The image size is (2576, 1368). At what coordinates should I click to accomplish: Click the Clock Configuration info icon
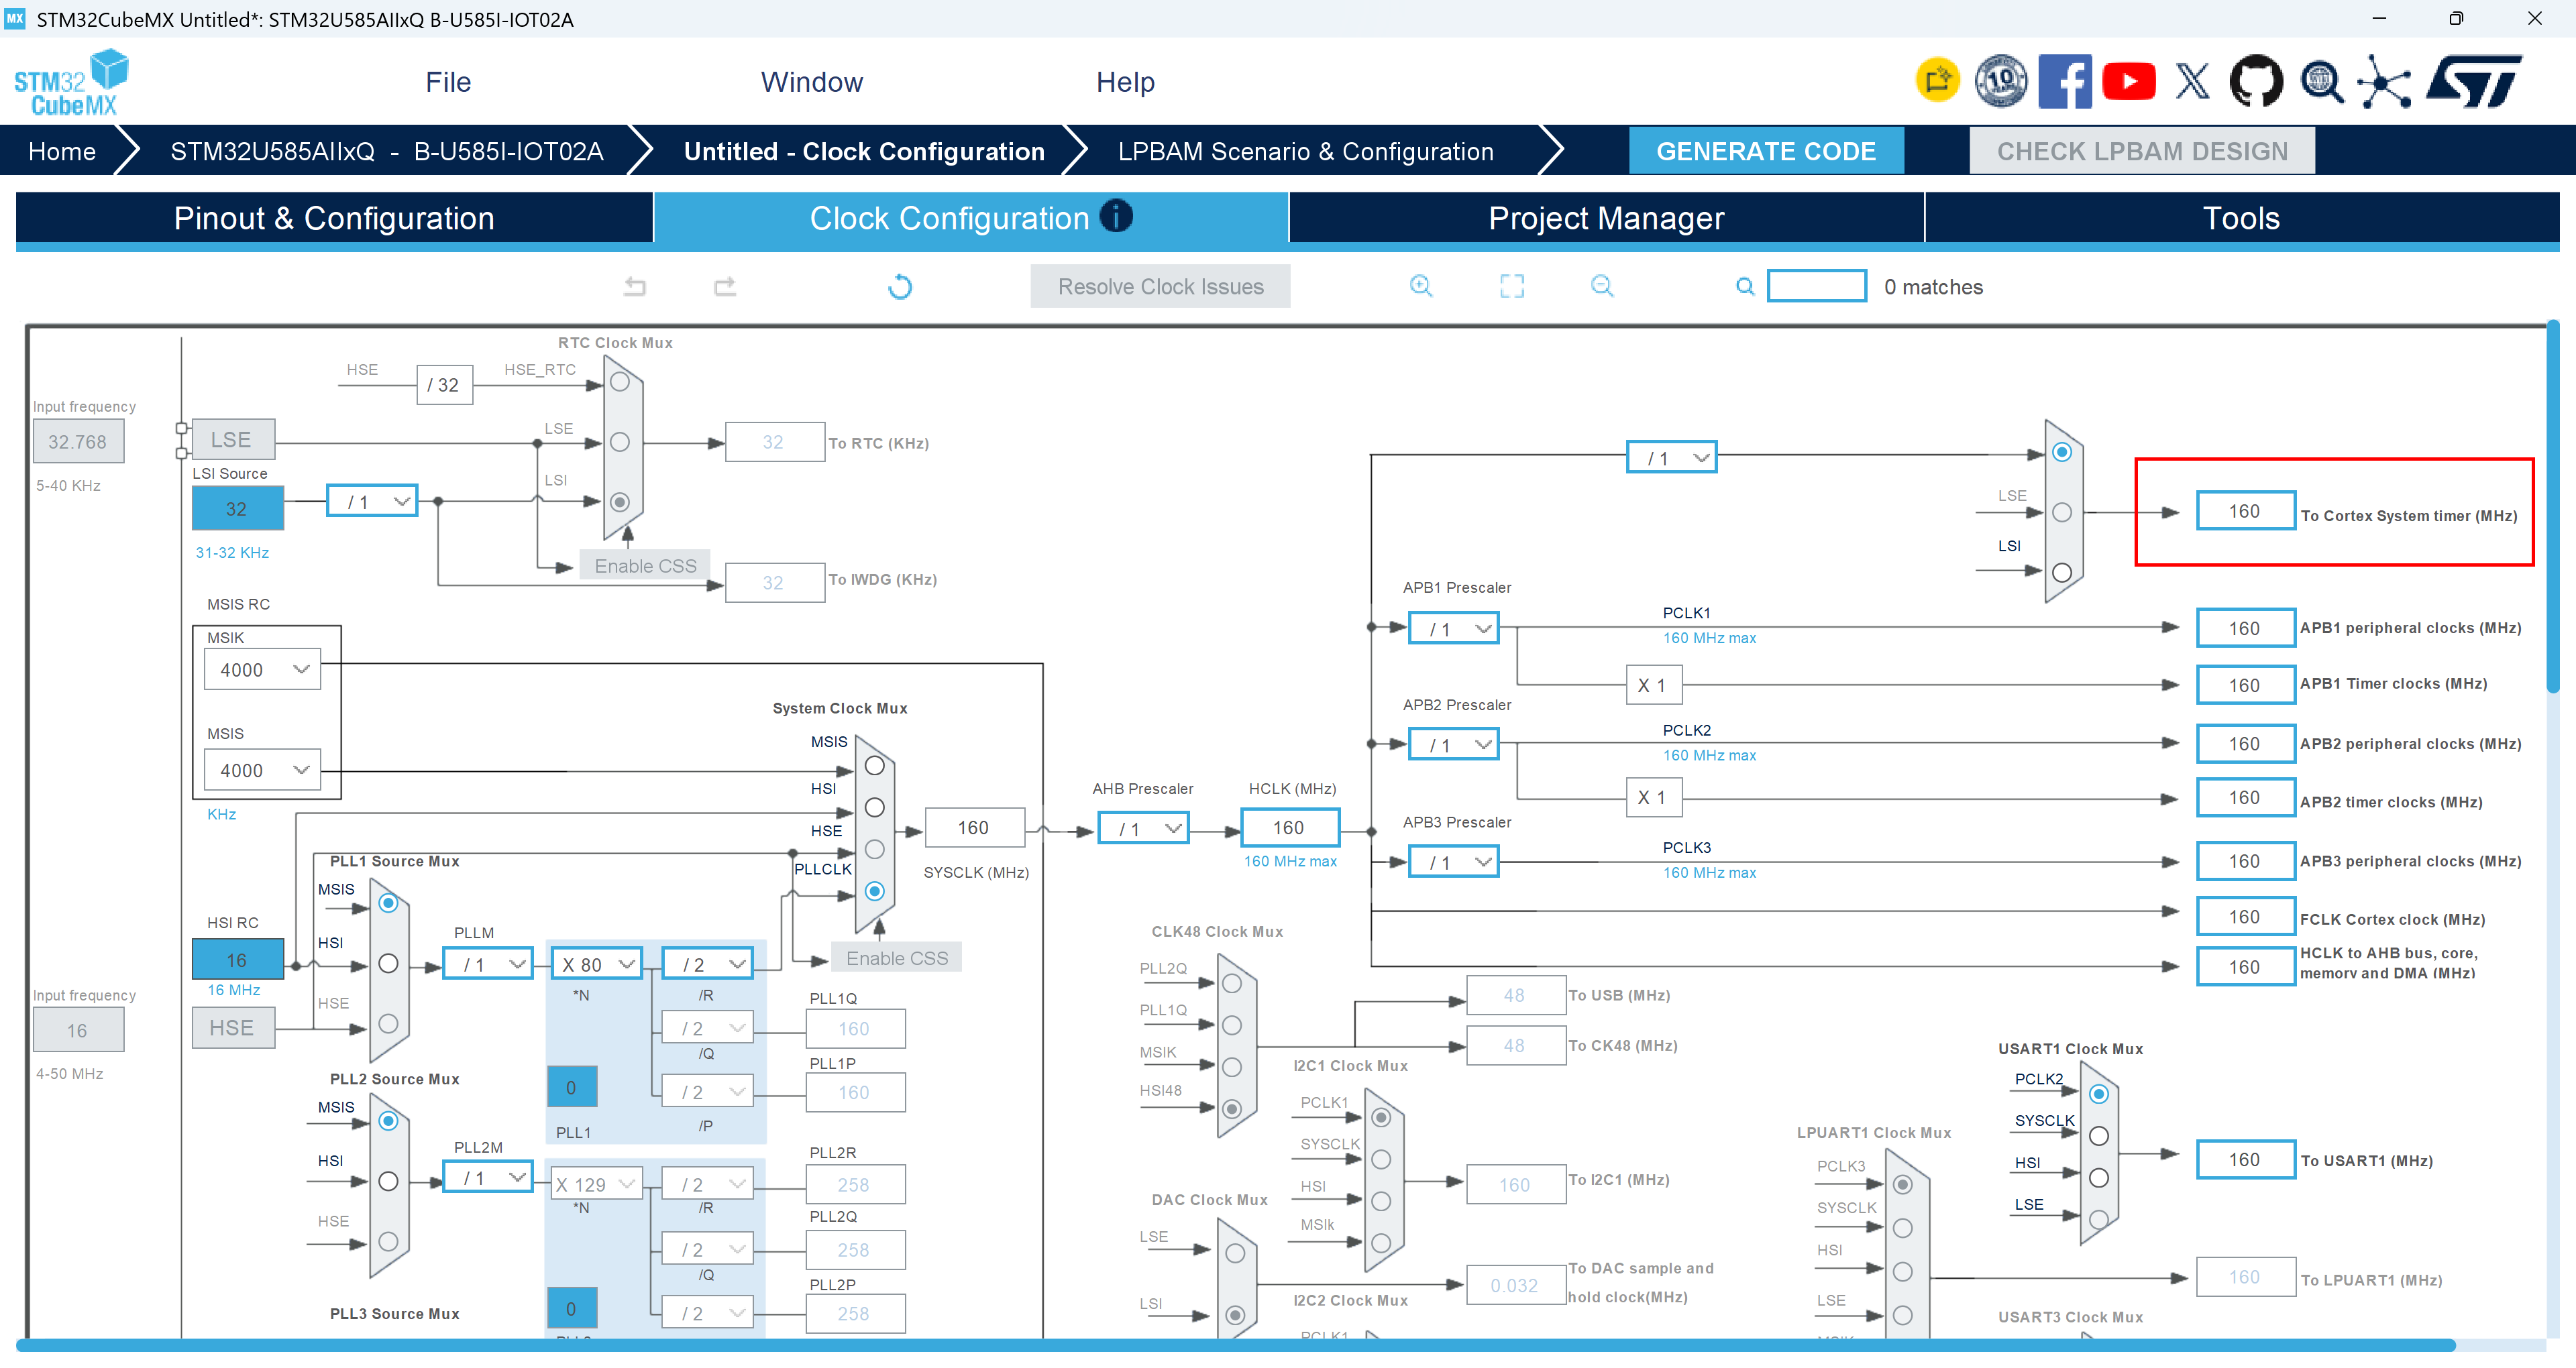(1116, 216)
